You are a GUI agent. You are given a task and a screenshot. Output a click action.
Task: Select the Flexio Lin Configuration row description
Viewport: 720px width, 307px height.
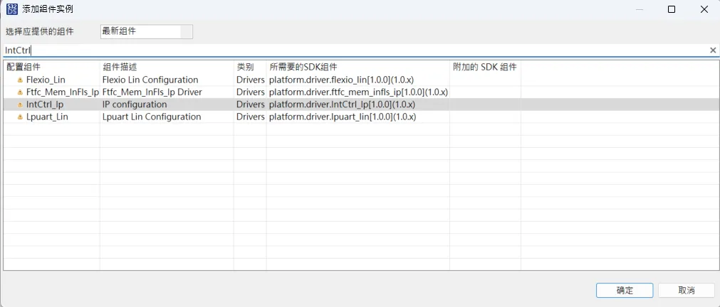click(150, 80)
